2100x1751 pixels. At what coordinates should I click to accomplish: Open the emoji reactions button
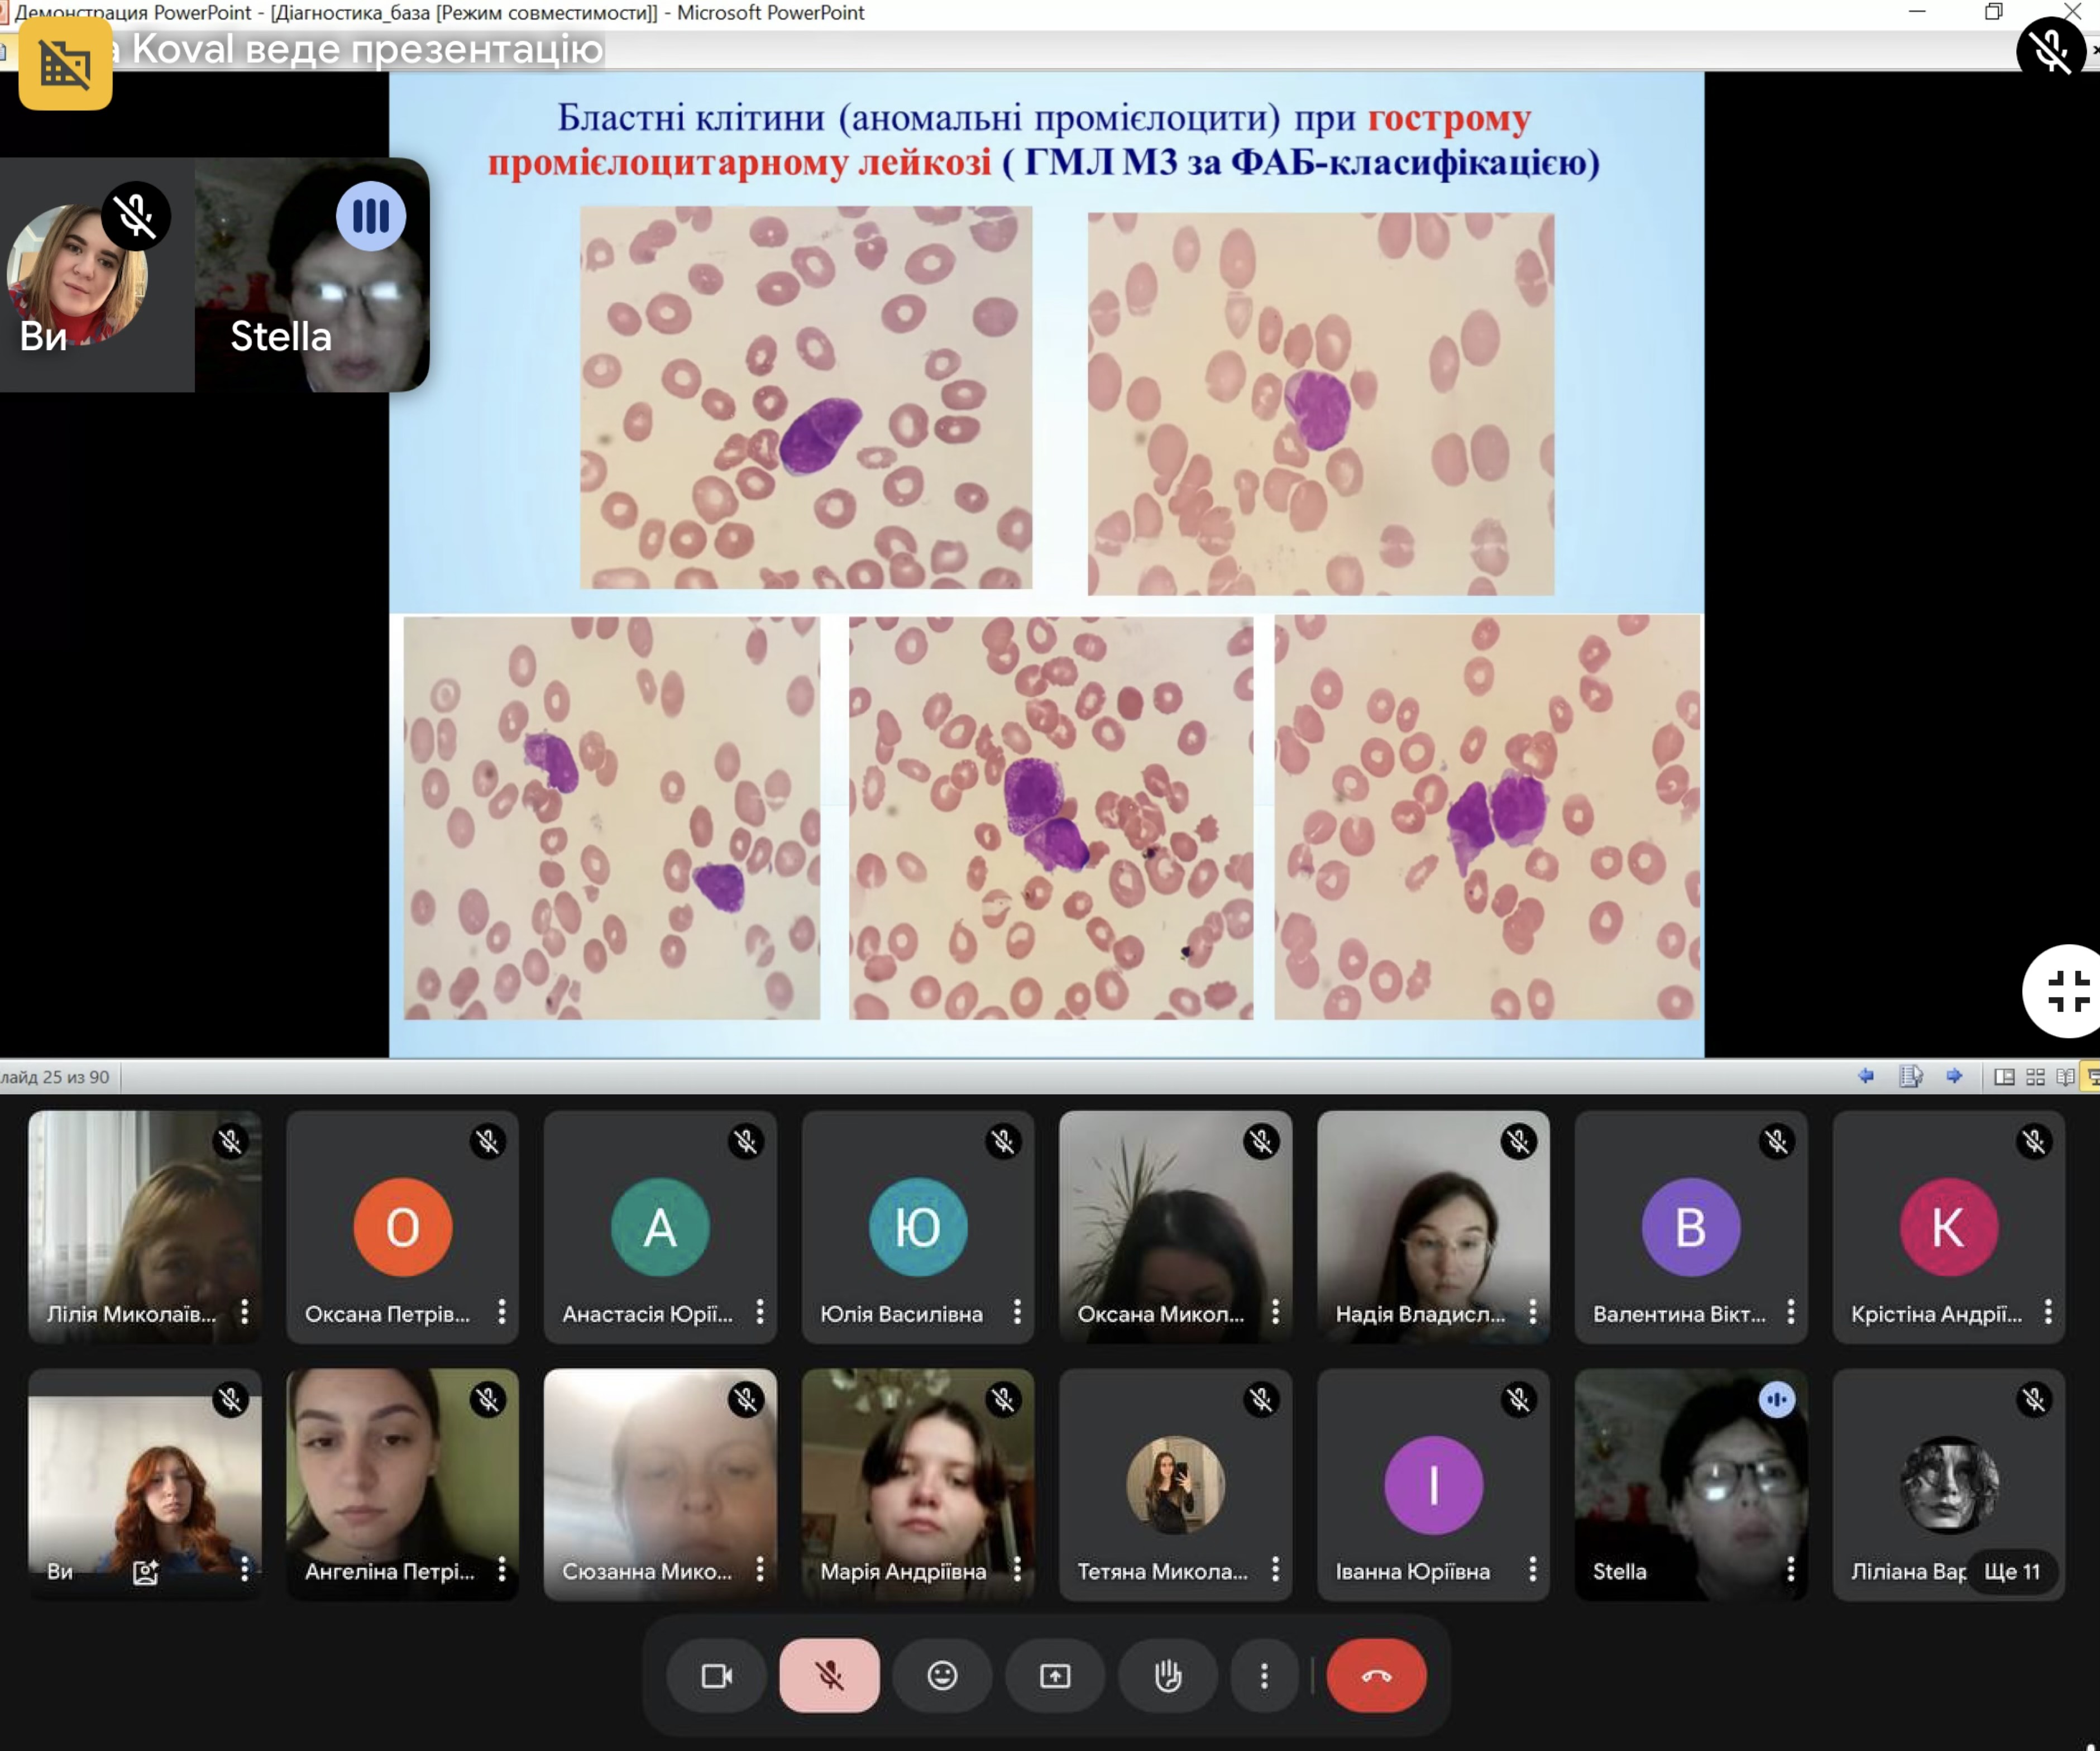942,1675
